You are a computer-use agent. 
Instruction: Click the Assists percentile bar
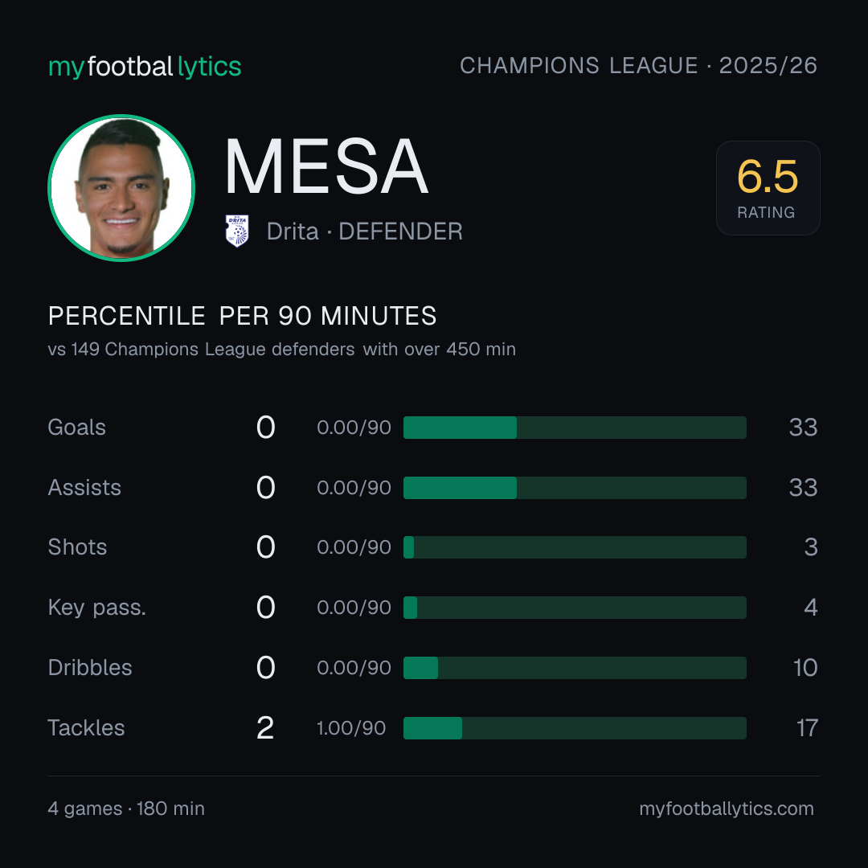575,488
